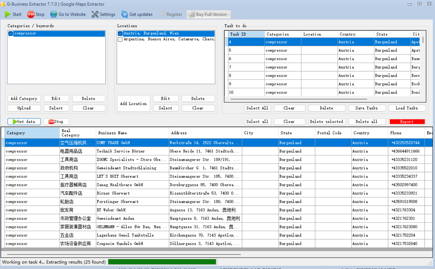Click the Get updates icon
The image size is (435, 269).
pyautogui.click(x=125, y=14)
